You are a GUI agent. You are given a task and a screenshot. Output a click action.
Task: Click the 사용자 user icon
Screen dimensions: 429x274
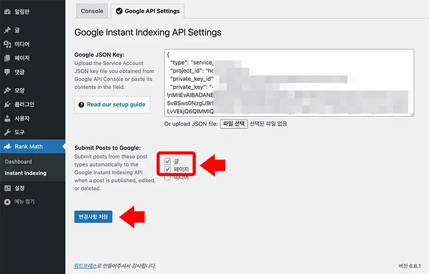pos(8,118)
